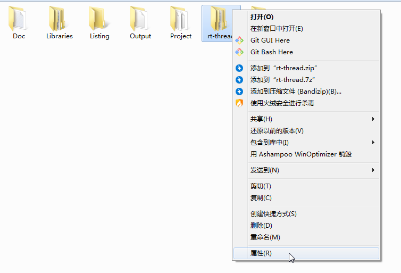Screen dimensions: 401x273
Task: Select the Listing folder icon
Action: click(98, 19)
